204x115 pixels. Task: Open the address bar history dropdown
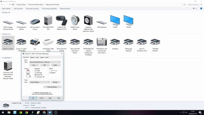183,4
